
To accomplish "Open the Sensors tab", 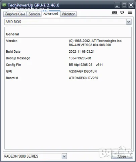I will point(34,14).
